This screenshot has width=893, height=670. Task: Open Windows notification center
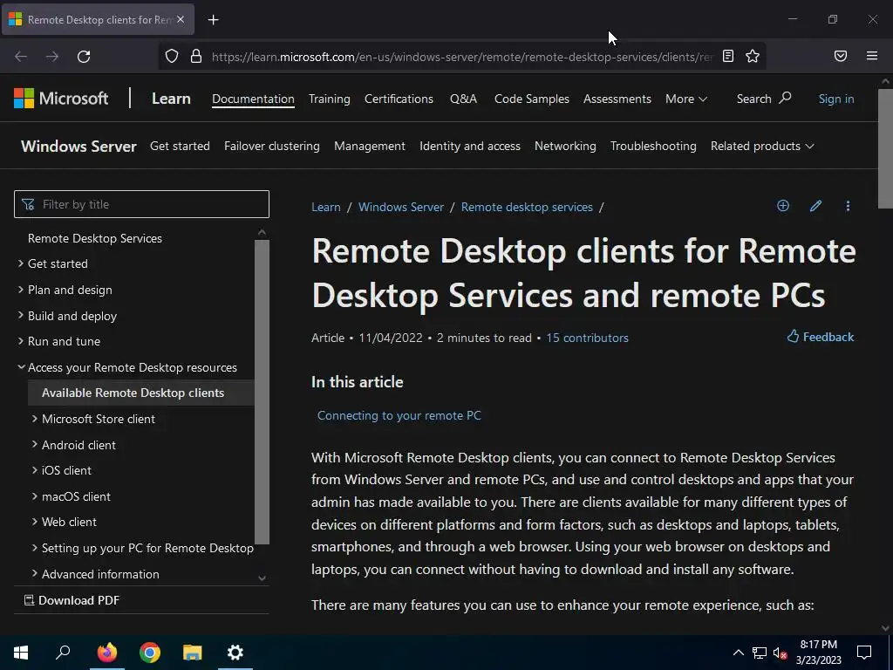point(864,653)
